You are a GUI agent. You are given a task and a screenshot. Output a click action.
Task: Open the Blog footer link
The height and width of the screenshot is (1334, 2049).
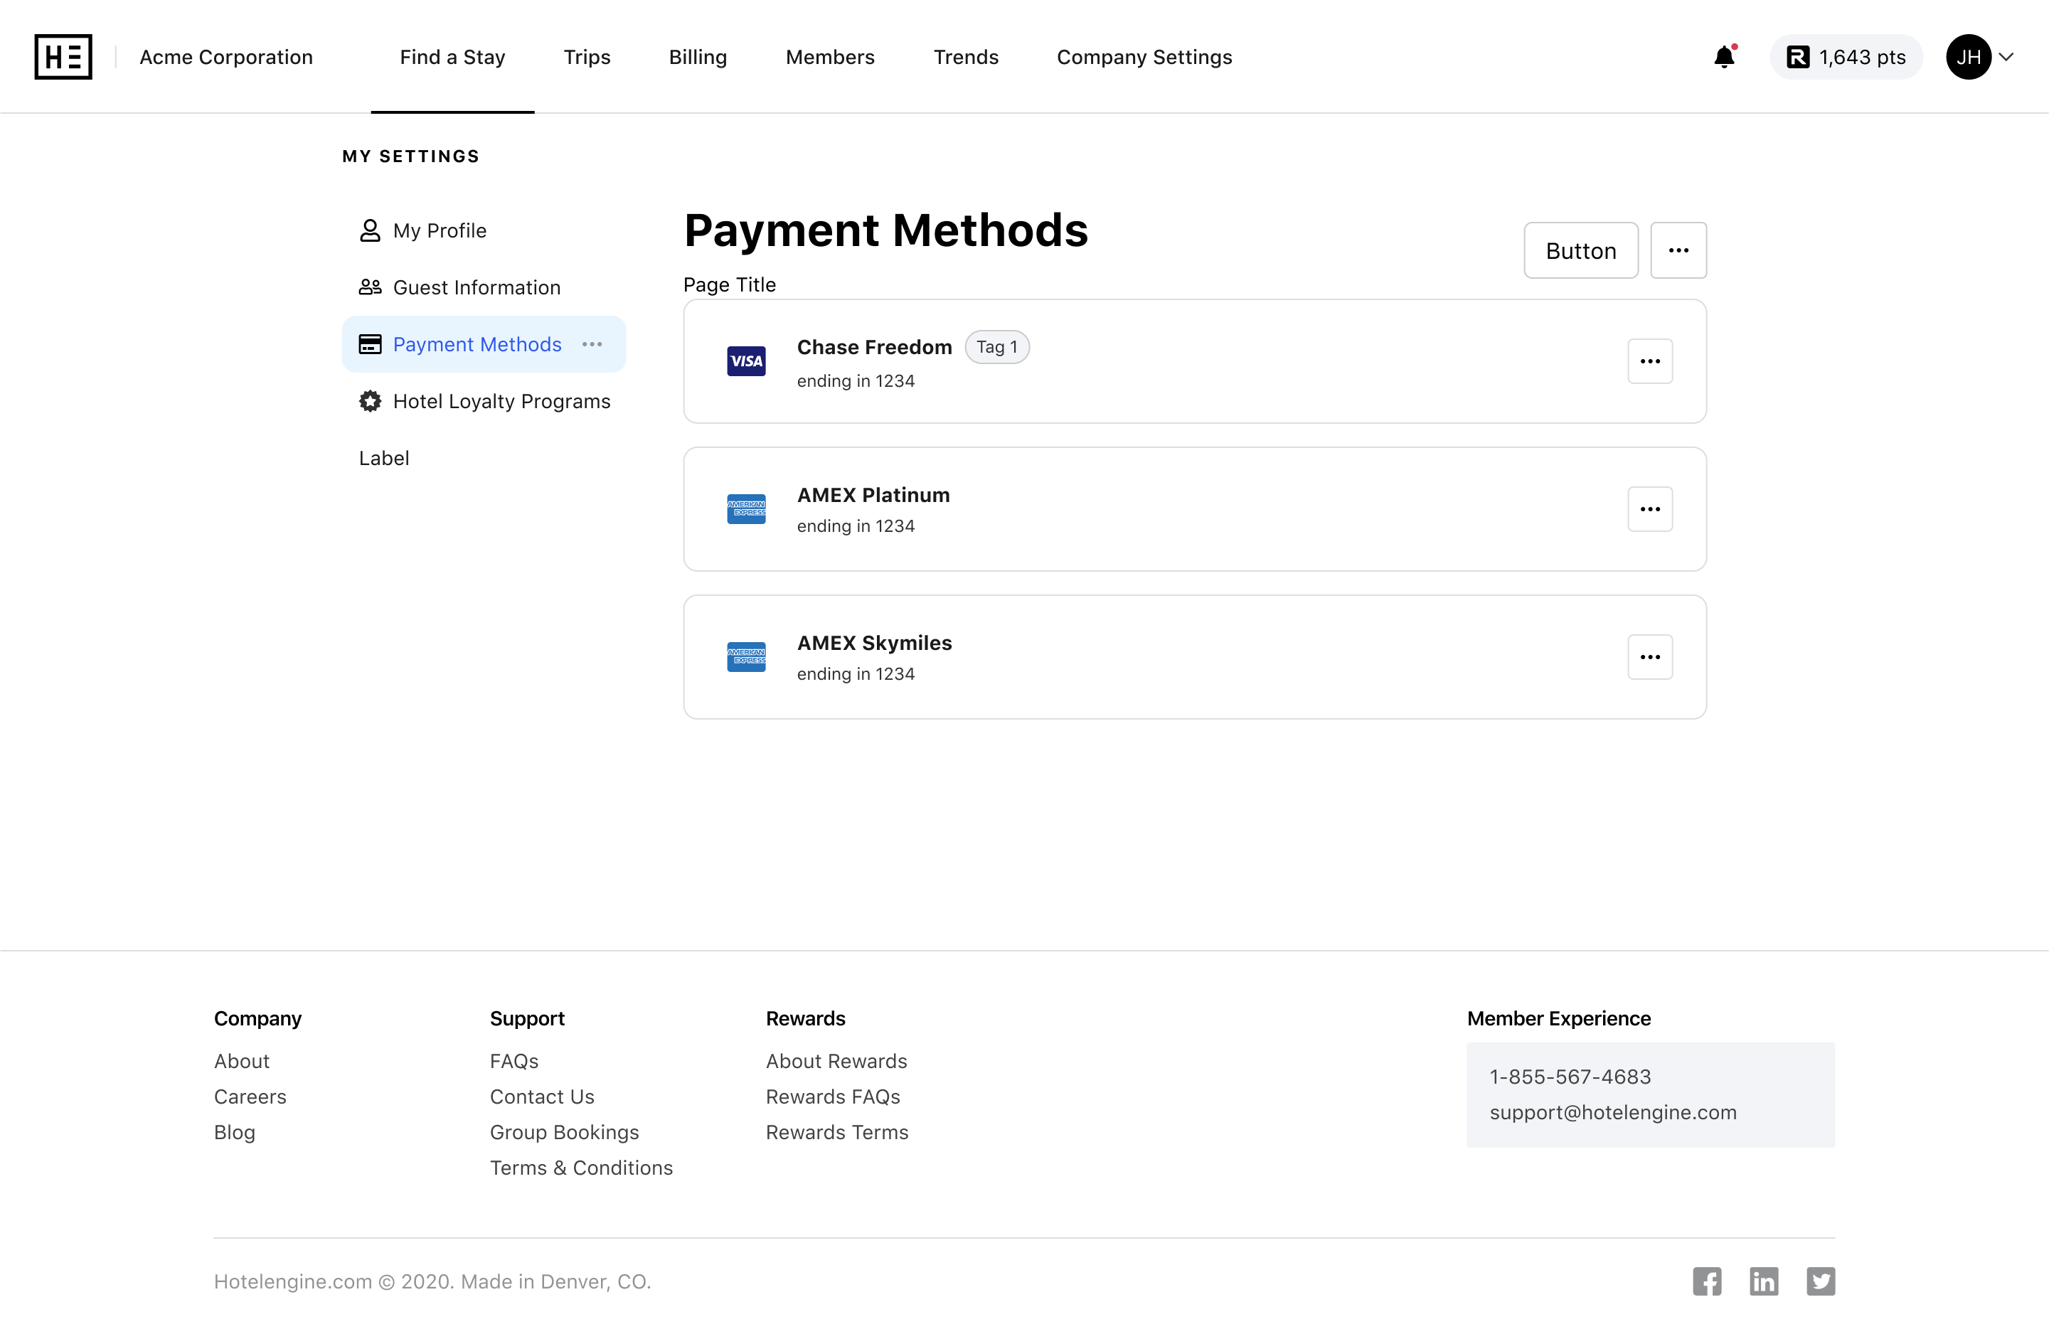tap(234, 1133)
